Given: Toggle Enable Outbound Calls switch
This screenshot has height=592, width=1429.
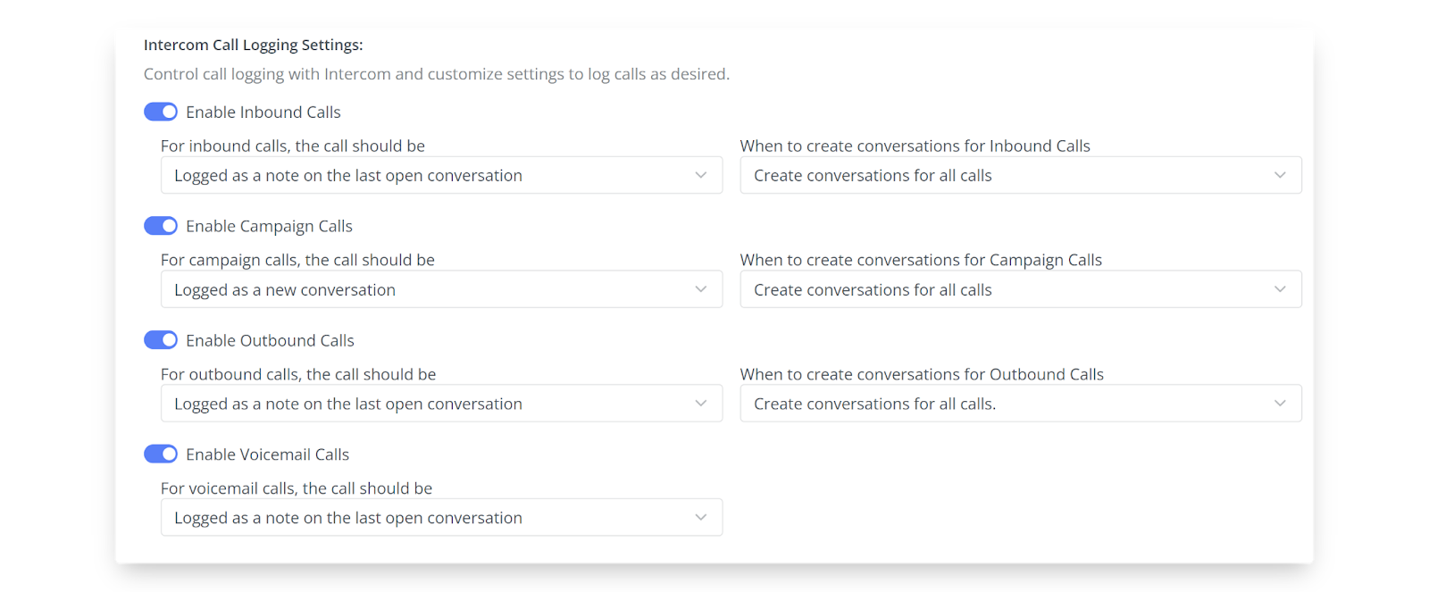Looking at the screenshot, I should coord(161,340).
